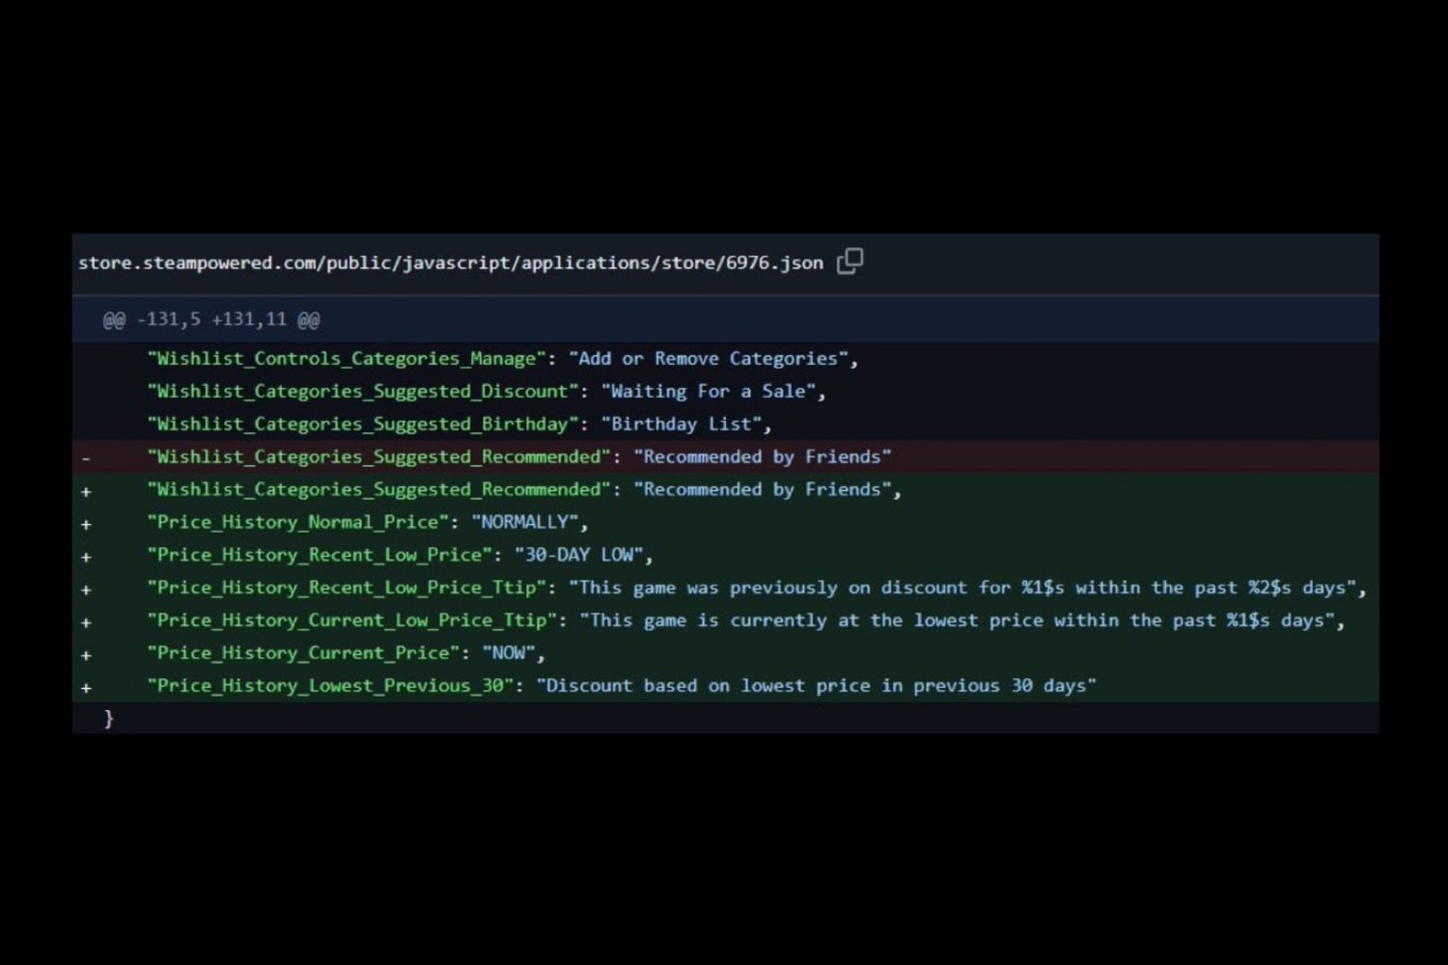1448x965 pixels.
Task: Click the Price_History_Recent_Low_Price_Ttip key
Action: [348, 588]
